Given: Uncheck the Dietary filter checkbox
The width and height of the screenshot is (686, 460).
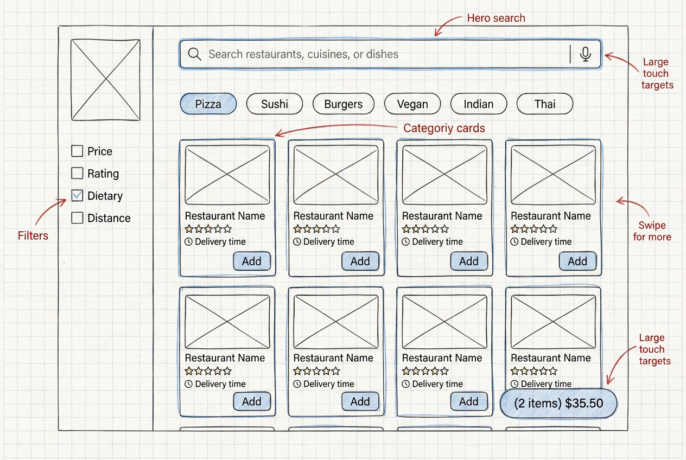Looking at the screenshot, I should 78,195.
